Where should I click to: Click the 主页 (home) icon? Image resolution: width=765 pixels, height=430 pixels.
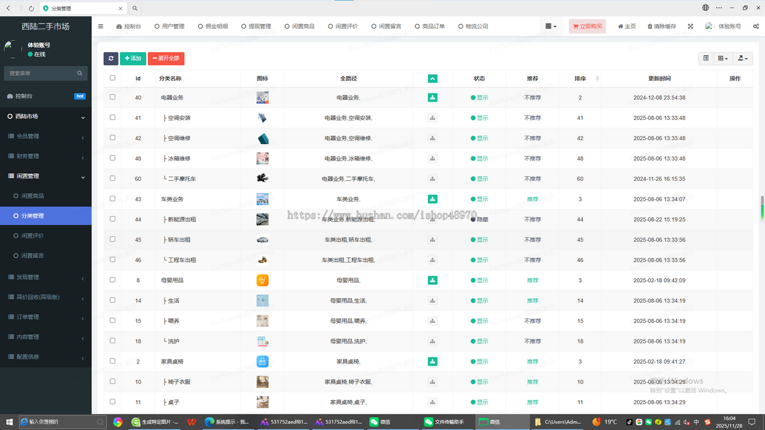(625, 26)
